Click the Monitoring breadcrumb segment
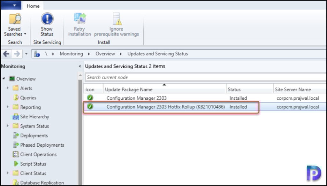This screenshot has height=186, width=327. [x=71, y=54]
